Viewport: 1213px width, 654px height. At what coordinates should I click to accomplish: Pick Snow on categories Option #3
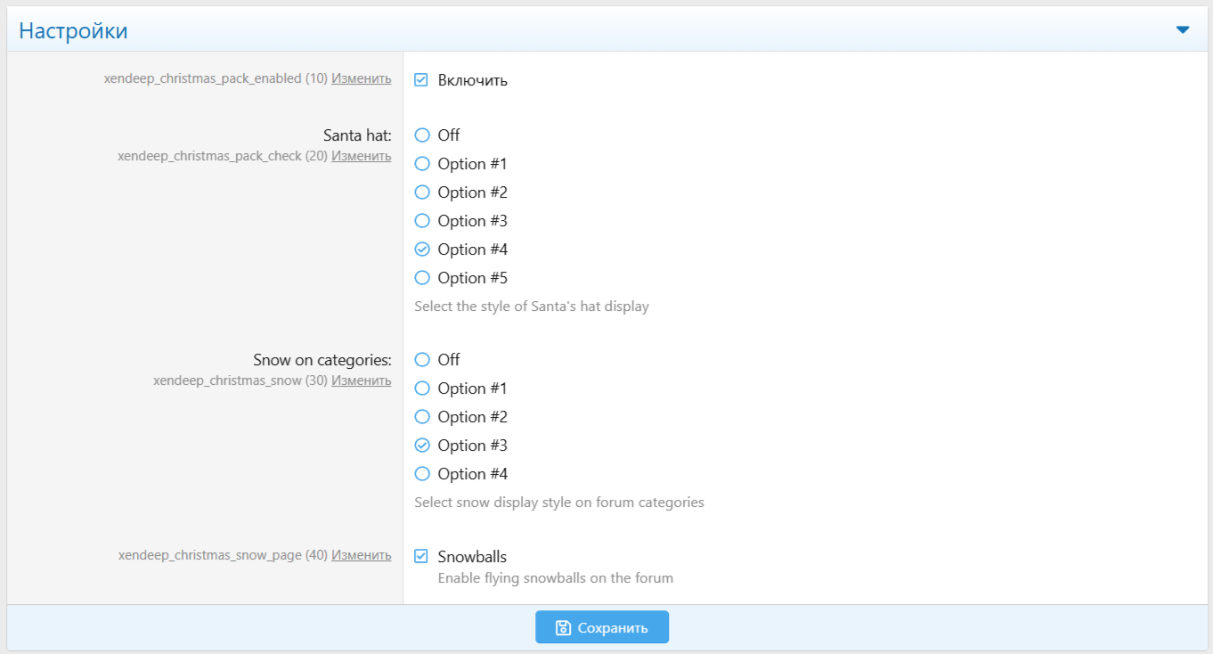coord(422,446)
